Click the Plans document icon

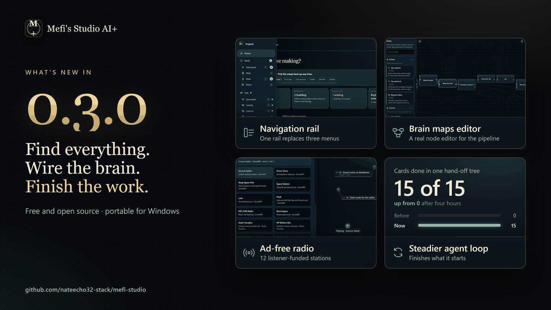243,73
